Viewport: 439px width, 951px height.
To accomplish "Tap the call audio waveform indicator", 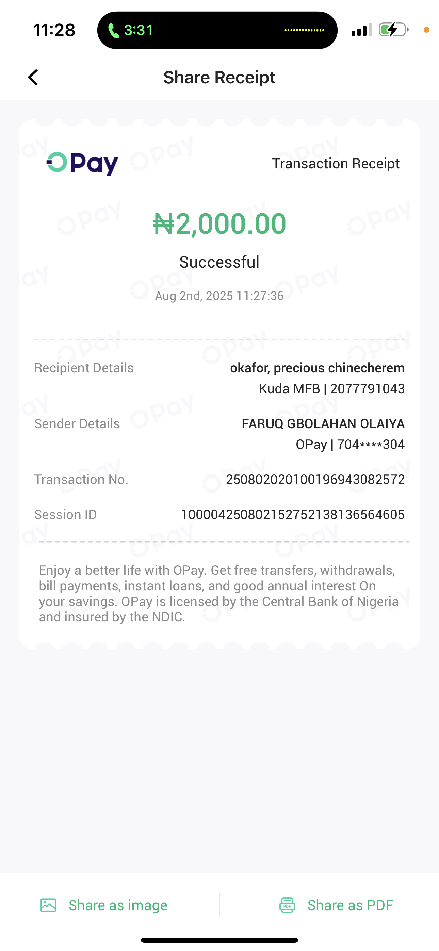I will tap(304, 30).
